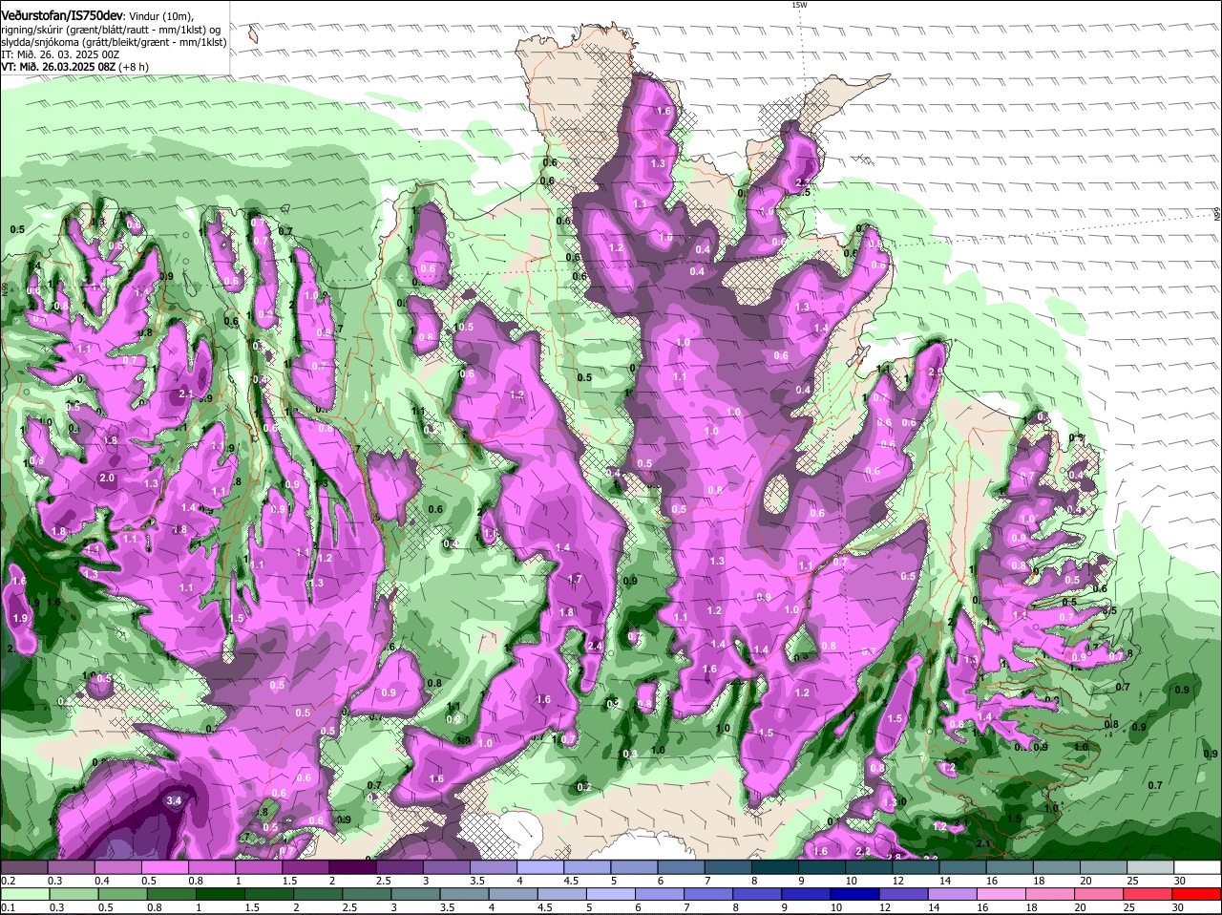Click the 15W longitude label at top

799,5
